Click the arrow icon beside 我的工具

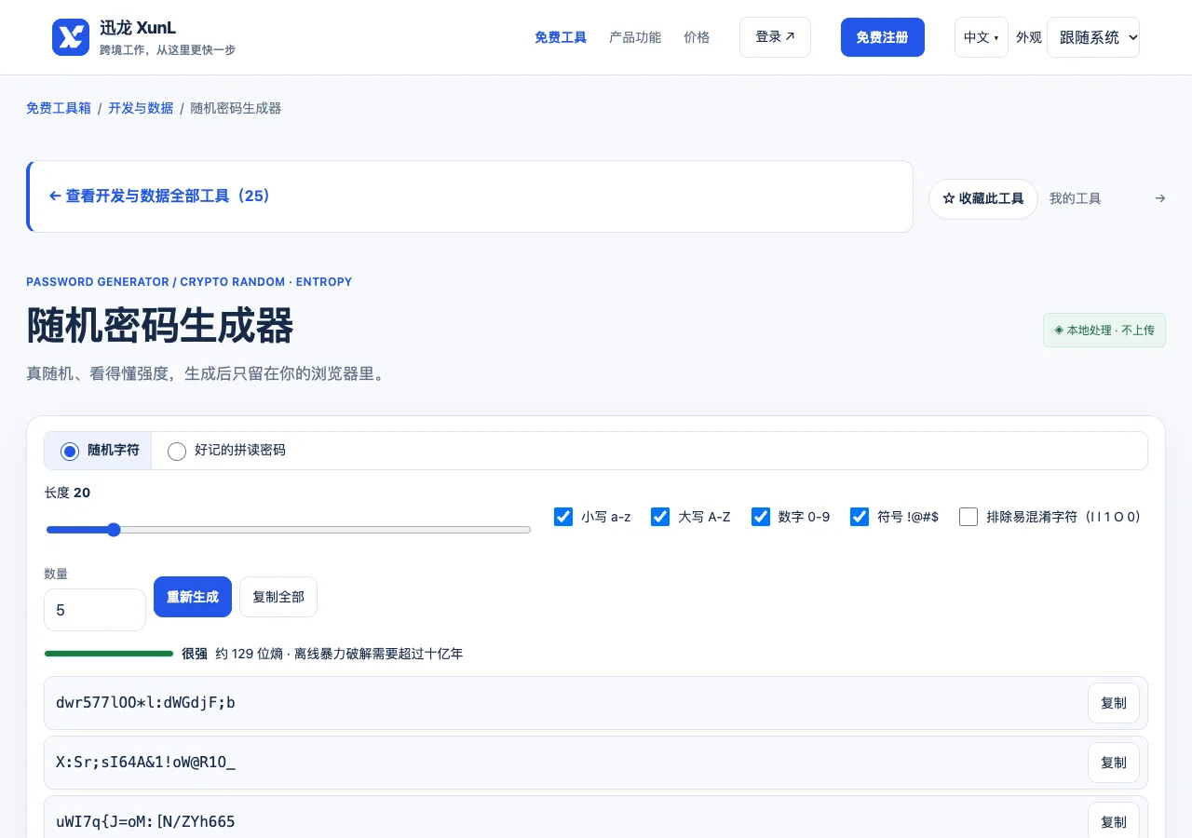tap(1159, 198)
